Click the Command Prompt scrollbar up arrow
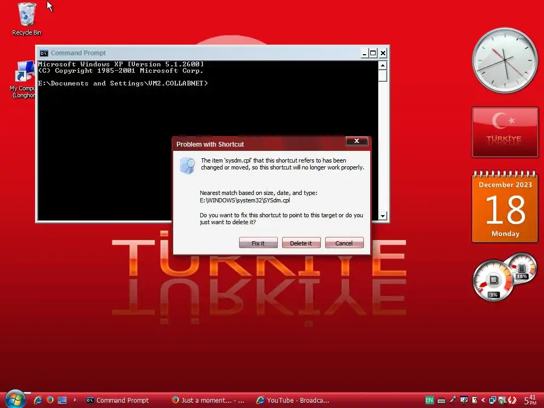 coord(382,65)
